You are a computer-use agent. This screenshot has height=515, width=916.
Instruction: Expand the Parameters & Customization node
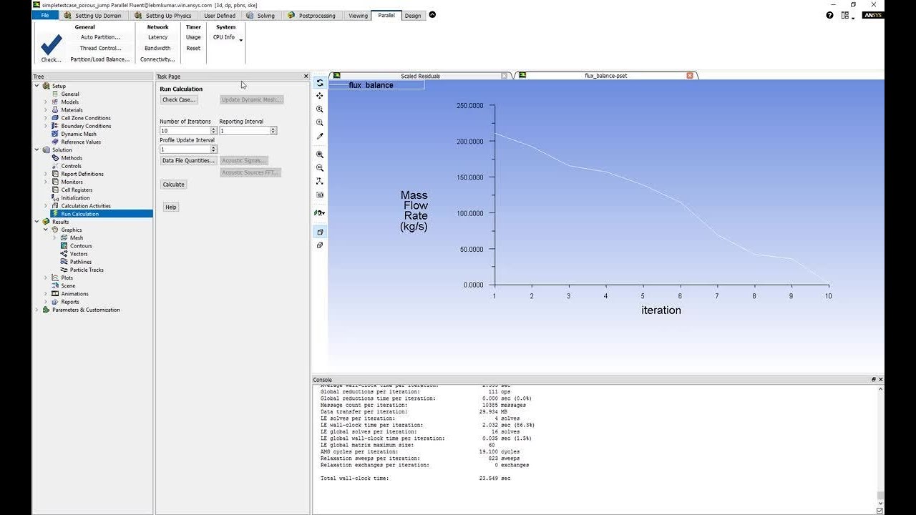tap(37, 310)
